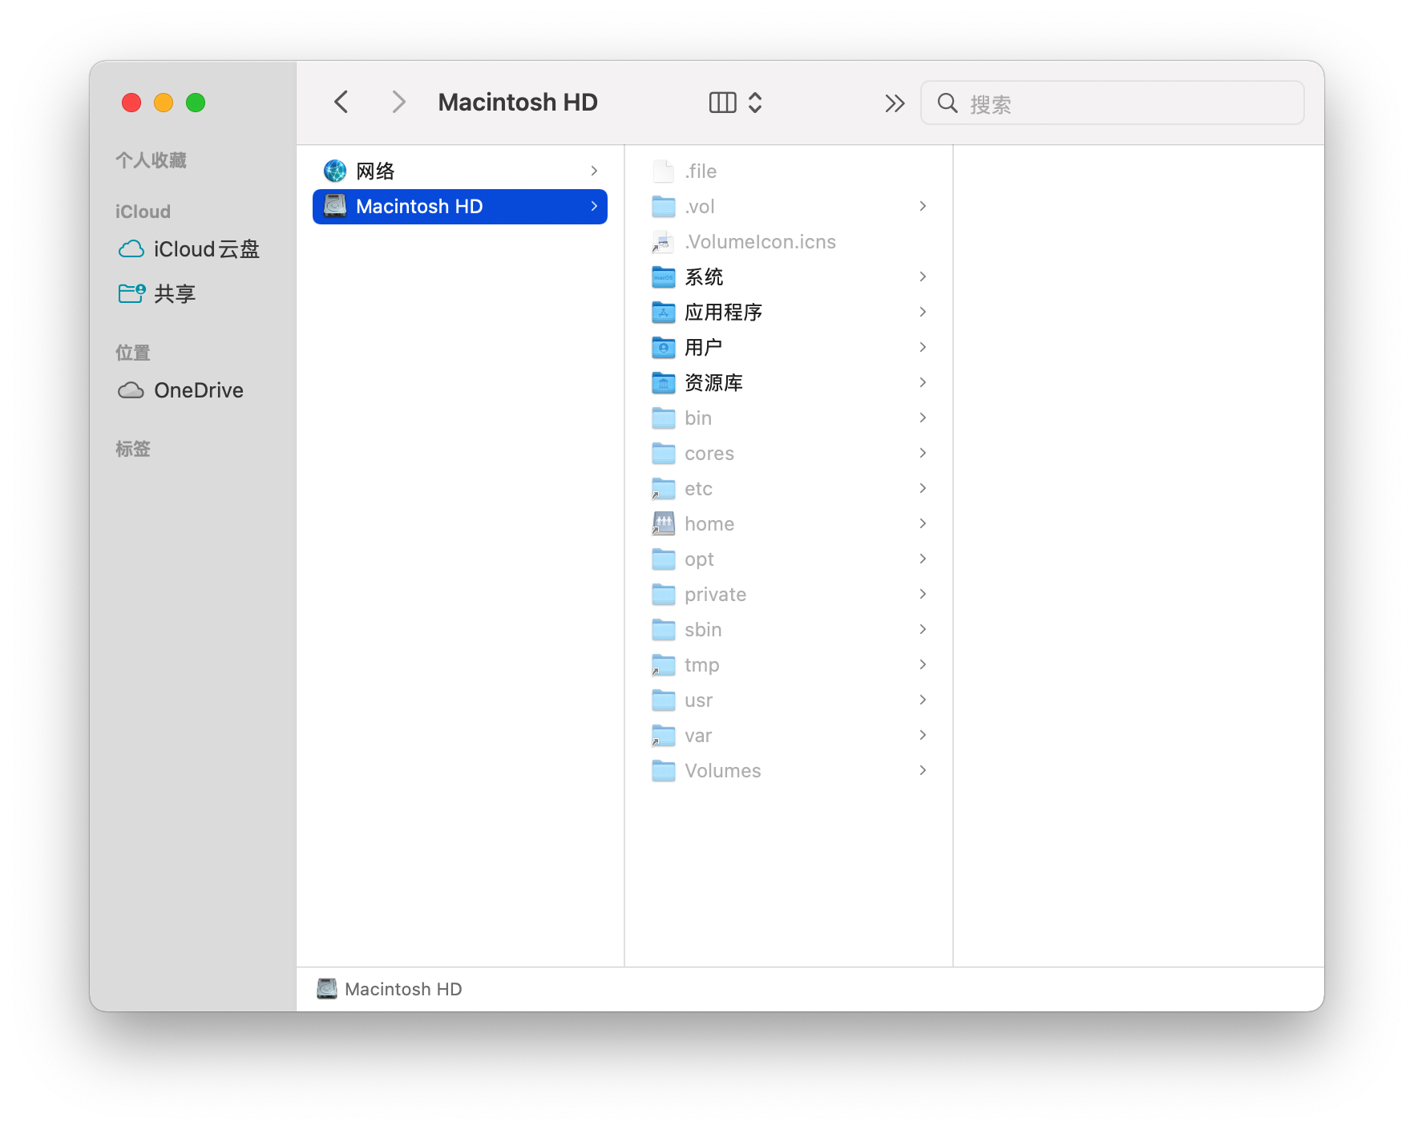This screenshot has height=1130, width=1414.
Task: Select Macintosh HD in the first column
Action: [x=460, y=207]
